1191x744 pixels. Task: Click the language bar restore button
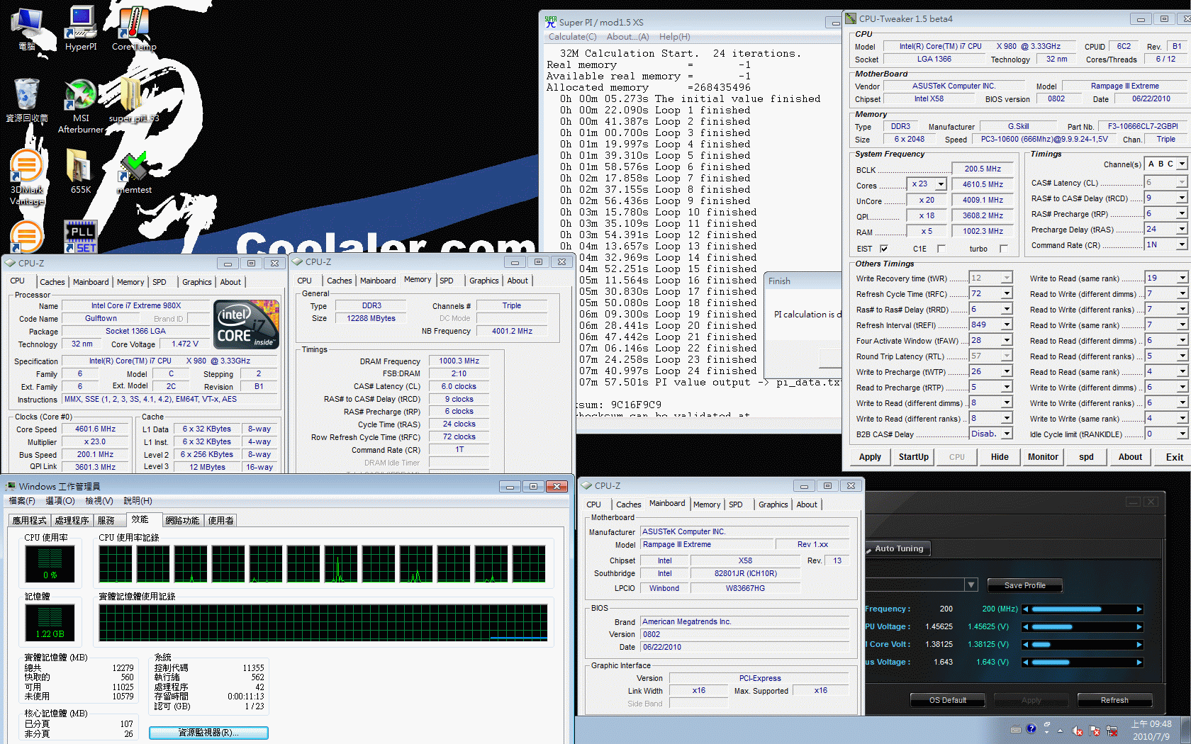pyautogui.click(x=1046, y=725)
